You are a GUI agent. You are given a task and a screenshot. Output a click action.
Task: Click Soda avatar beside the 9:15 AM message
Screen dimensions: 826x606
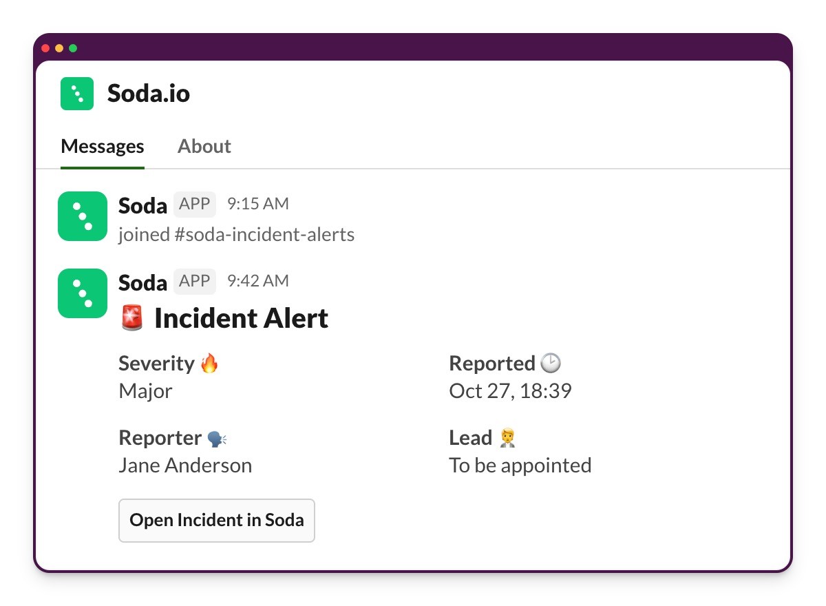[x=83, y=216]
